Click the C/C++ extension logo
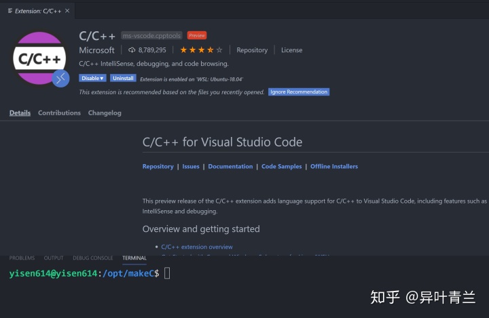The width and height of the screenshot is (489, 318). click(39, 58)
